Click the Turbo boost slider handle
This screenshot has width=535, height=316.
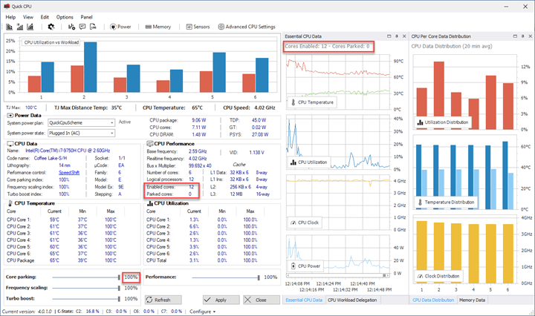point(119,299)
